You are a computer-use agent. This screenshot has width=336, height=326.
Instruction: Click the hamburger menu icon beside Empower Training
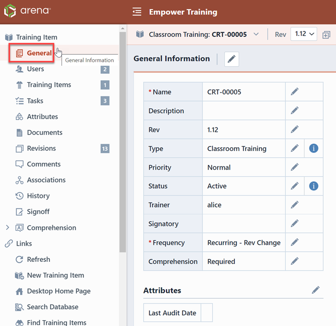[x=137, y=12]
